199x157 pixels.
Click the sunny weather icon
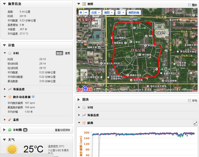click(12, 149)
